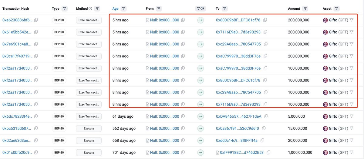Open transaction 0xe6230886bf6 details
The height and width of the screenshot is (159, 364).
tap(17, 20)
